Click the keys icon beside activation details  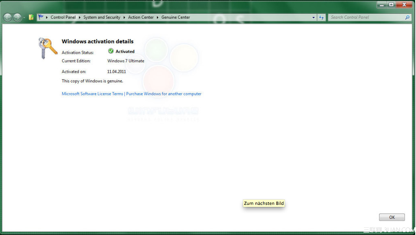point(48,48)
